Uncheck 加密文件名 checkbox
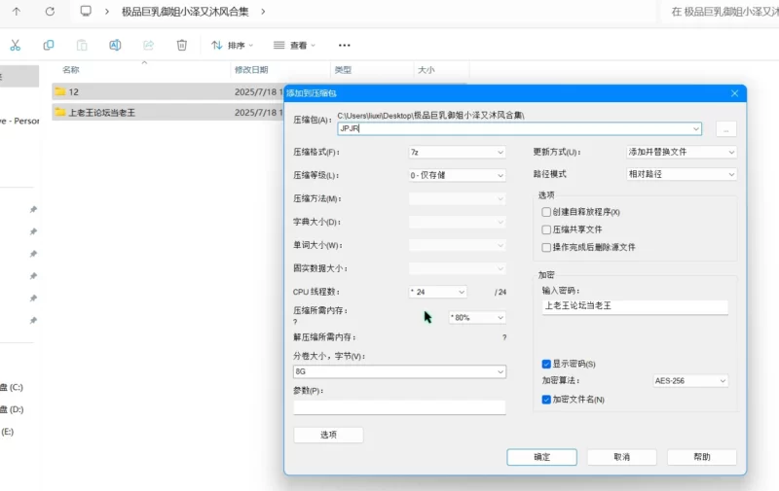779x491 pixels. [546, 400]
